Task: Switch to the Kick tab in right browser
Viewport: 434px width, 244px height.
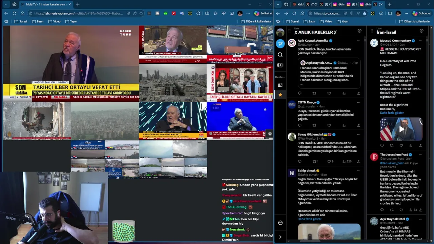Action: click(x=298, y=4)
